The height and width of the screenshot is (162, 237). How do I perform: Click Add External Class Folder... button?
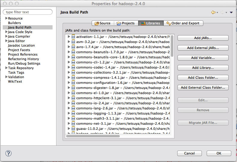pyautogui.click(x=203, y=87)
